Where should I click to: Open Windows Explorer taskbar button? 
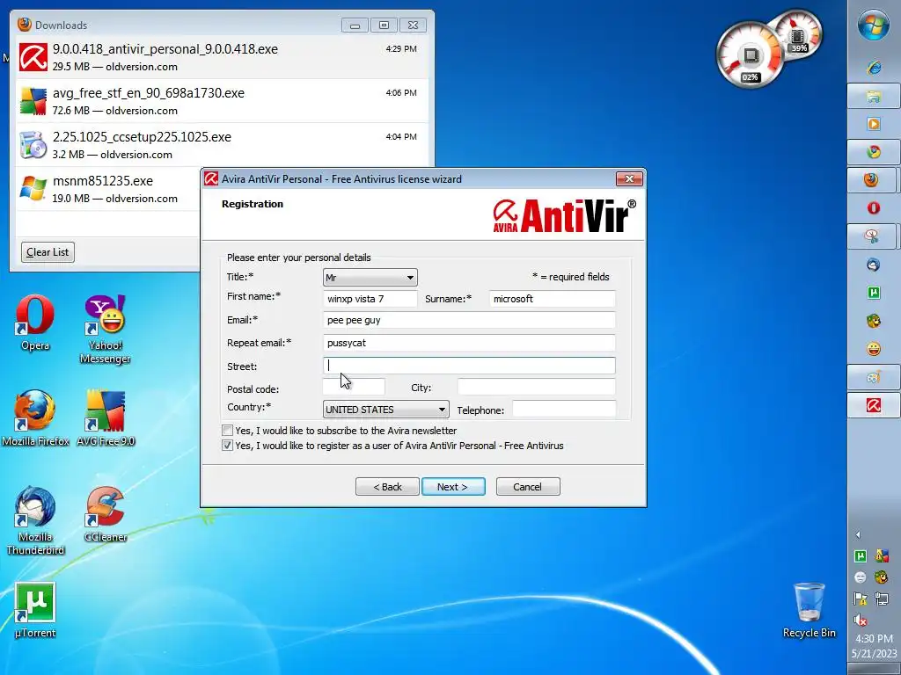pyautogui.click(x=874, y=96)
